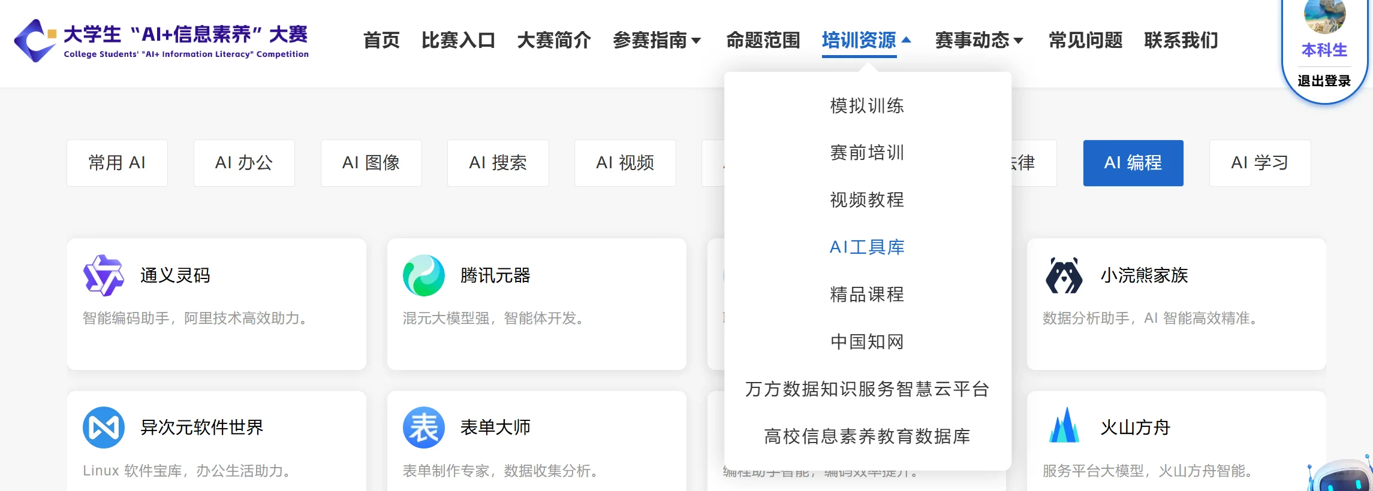The height and width of the screenshot is (491, 1373).
Task: Go to 首页 in navigation
Action: click(x=381, y=40)
